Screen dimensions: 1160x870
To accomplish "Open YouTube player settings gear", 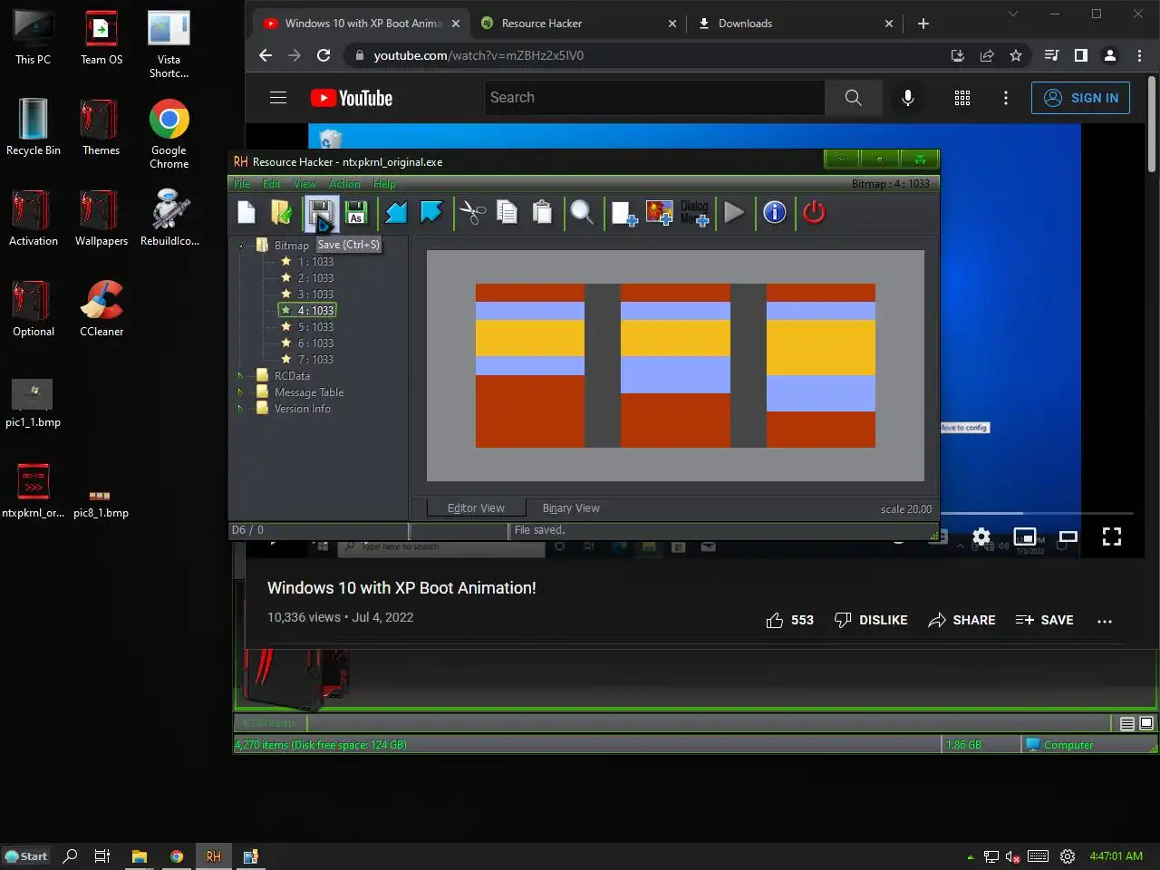I will click(981, 536).
